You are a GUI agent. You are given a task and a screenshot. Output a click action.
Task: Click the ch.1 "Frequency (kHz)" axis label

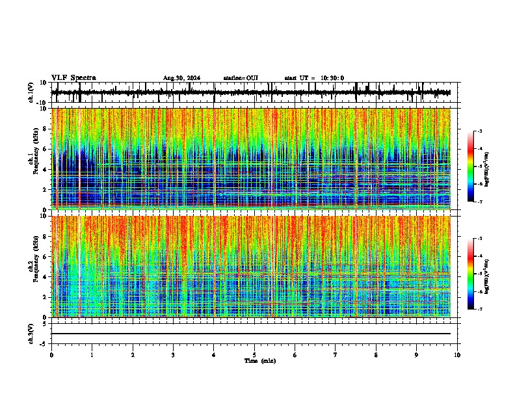point(36,152)
